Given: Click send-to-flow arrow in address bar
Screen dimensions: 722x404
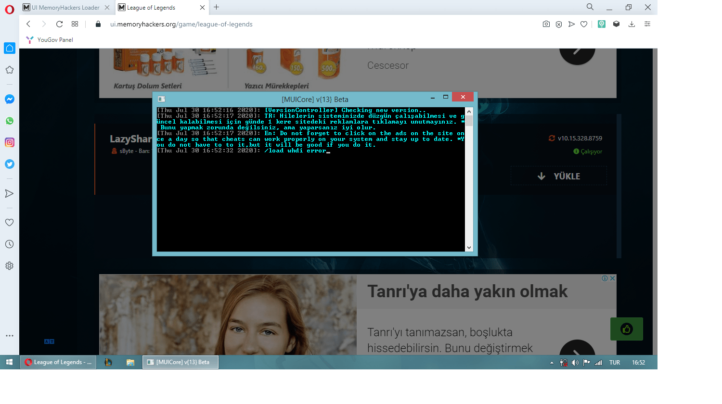Looking at the screenshot, I should 571,24.
